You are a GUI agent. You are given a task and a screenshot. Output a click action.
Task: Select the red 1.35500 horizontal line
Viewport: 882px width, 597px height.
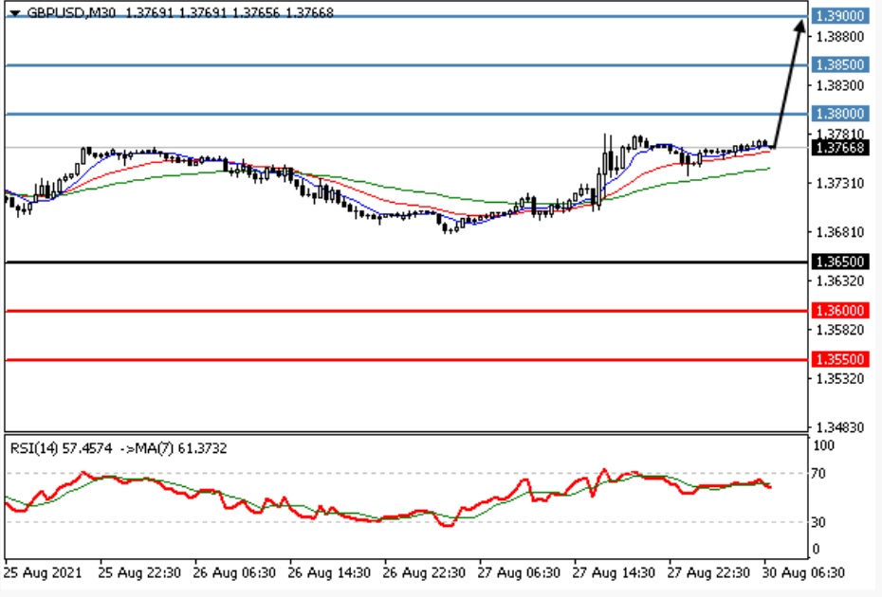click(406, 360)
